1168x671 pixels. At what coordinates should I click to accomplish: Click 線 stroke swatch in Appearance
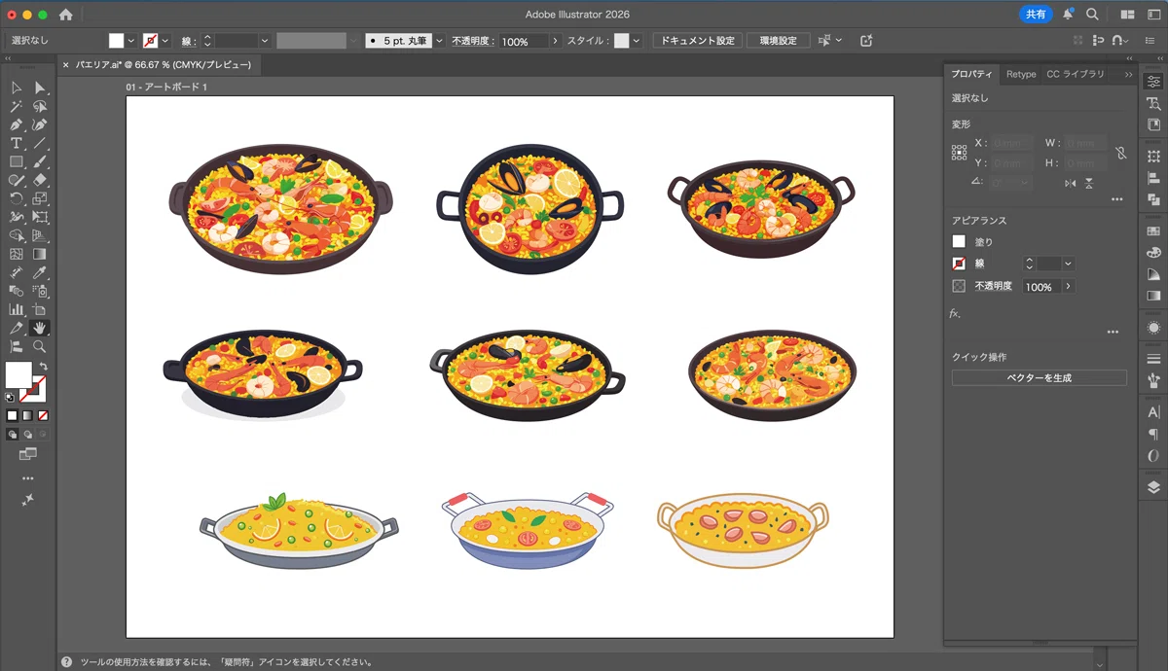click(959, 264)
